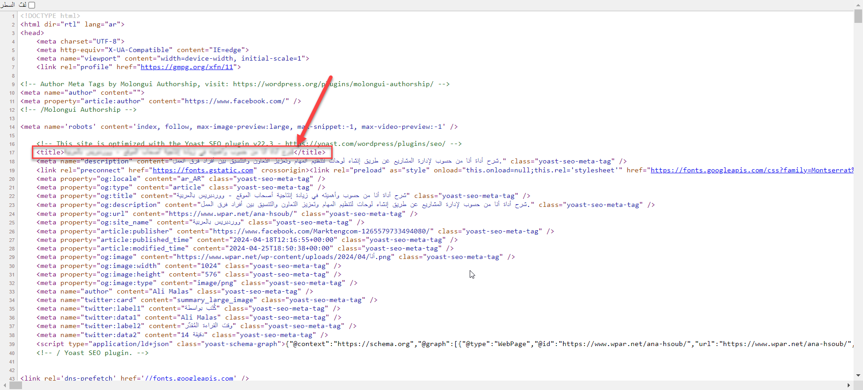The width and height of the screenshot is (863, 390).
Task: Open the fonts.gstatic.com preconnect link
Action: coord(203,170)
